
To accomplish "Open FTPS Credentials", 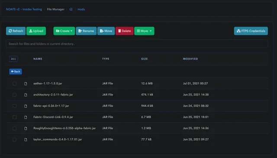I will (251, 31).
